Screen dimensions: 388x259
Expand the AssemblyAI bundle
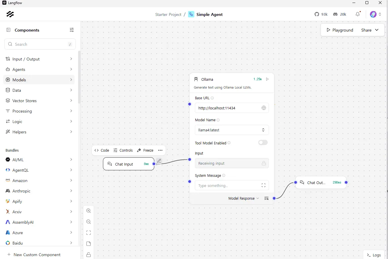tap(39, 222)
